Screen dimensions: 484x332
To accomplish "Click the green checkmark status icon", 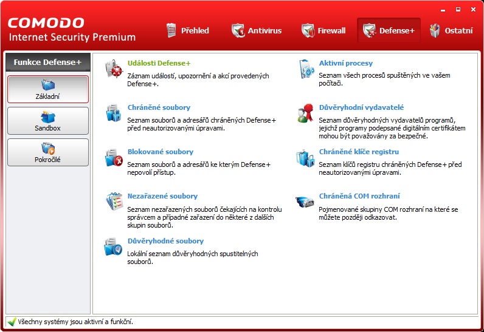I will coord(12,322).
